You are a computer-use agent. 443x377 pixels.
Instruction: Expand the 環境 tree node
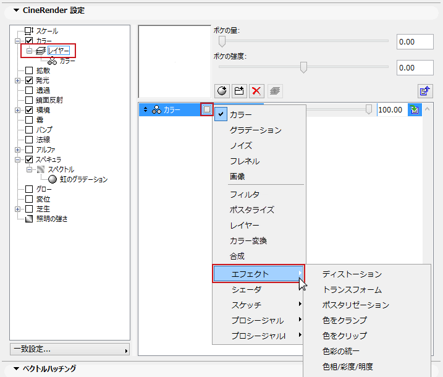click(x=17, y=110)
